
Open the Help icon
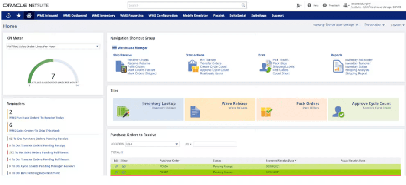pos(309,5)
